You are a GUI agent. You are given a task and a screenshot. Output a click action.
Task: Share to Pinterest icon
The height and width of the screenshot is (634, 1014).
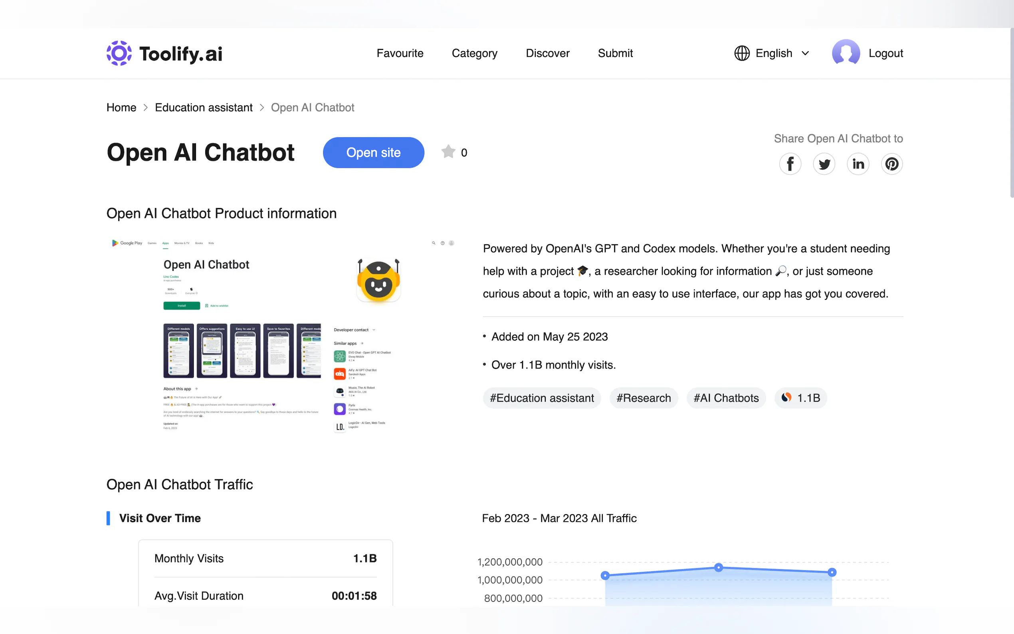point(891,164)
